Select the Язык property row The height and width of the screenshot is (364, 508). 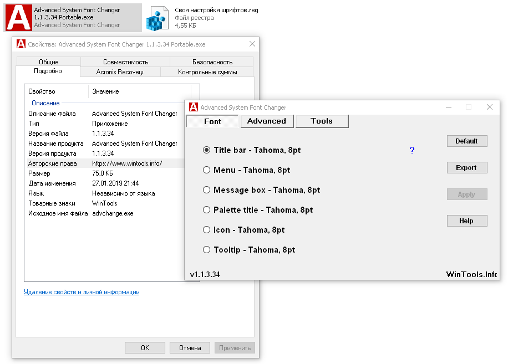104,193
